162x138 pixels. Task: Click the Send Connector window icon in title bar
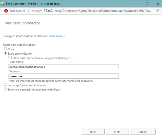click(x=3, y=4)
